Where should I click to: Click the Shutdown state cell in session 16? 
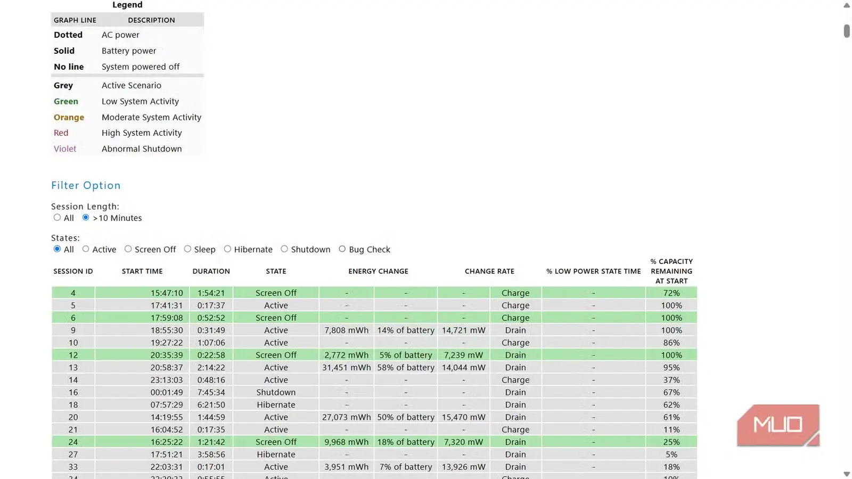point(276,392)
